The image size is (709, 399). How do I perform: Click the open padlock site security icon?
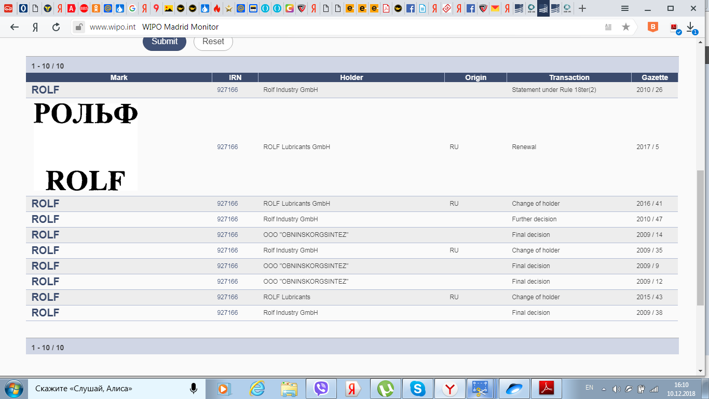(78, 27)
